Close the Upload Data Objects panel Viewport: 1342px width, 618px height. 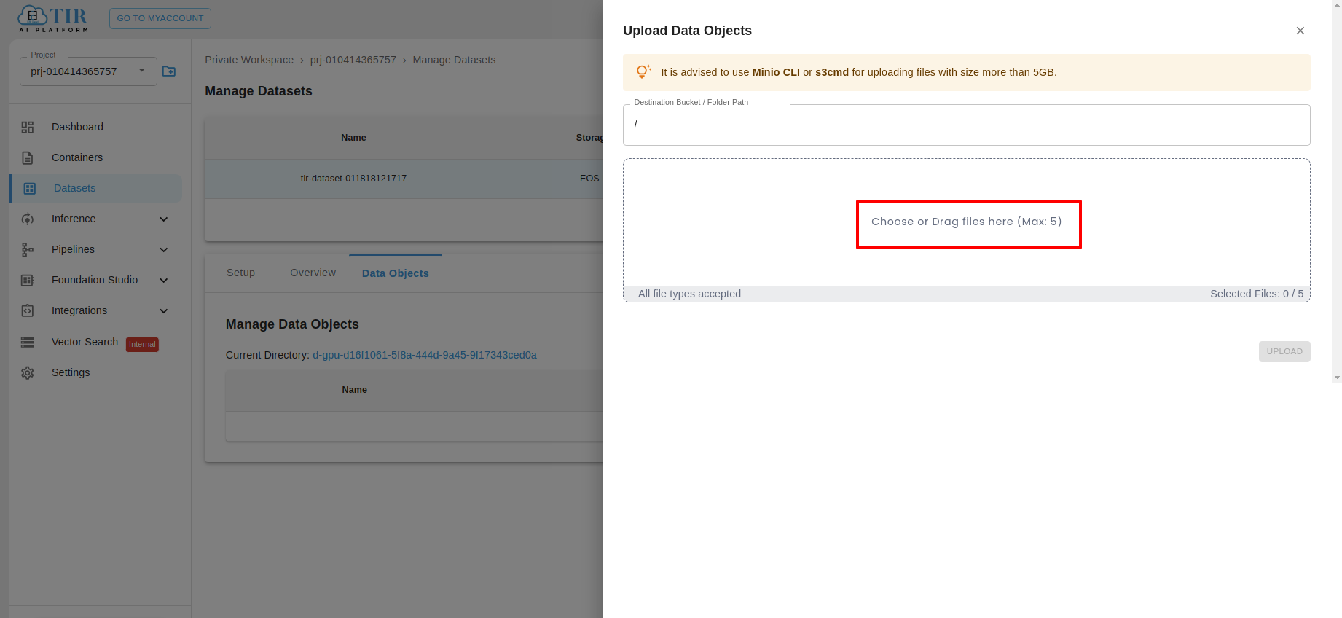(1300, 31)
